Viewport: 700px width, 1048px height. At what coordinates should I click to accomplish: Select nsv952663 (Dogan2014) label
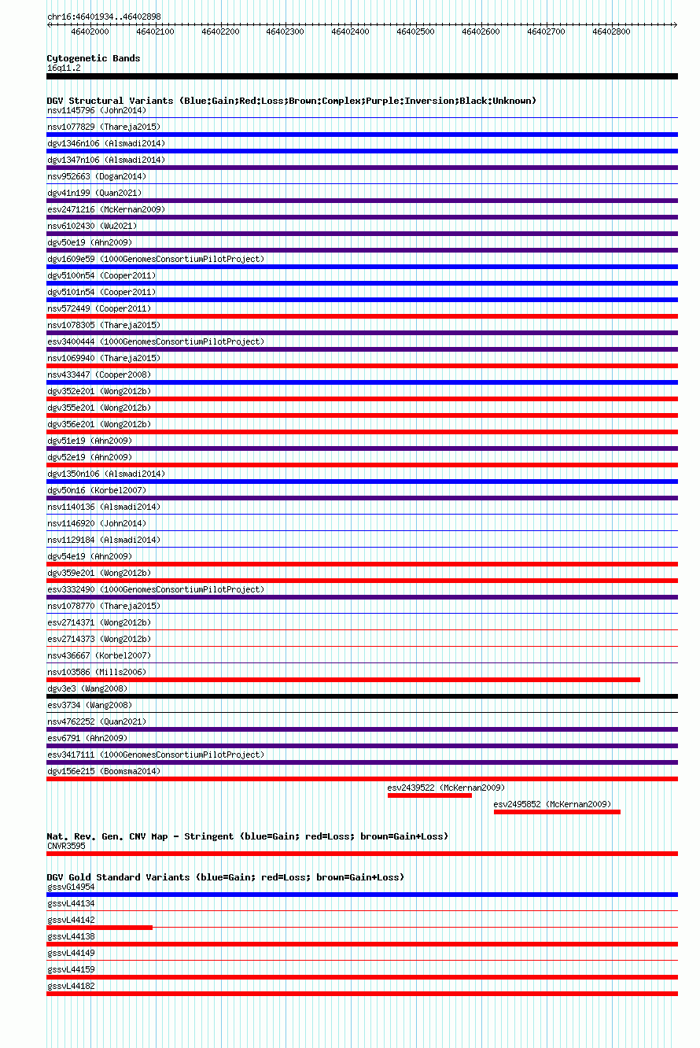[x=96, y=176]
